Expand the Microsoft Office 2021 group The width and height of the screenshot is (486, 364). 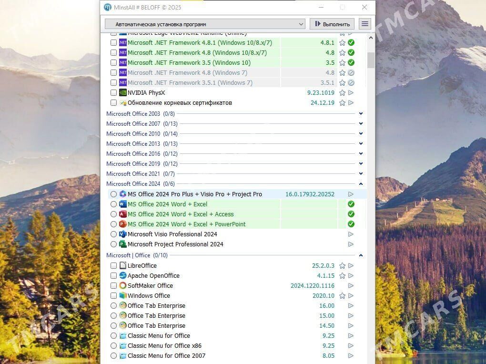click(361, 173)
